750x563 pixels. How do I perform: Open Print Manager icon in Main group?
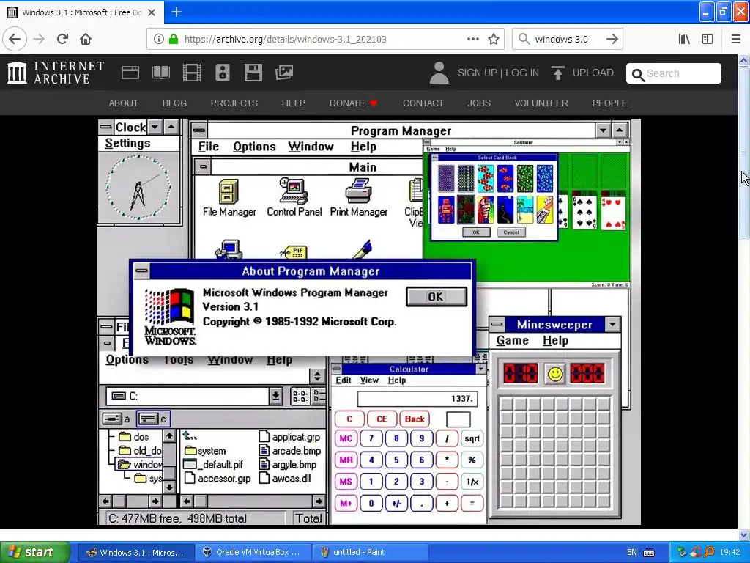pyautogui.click(x=358, y=198)
